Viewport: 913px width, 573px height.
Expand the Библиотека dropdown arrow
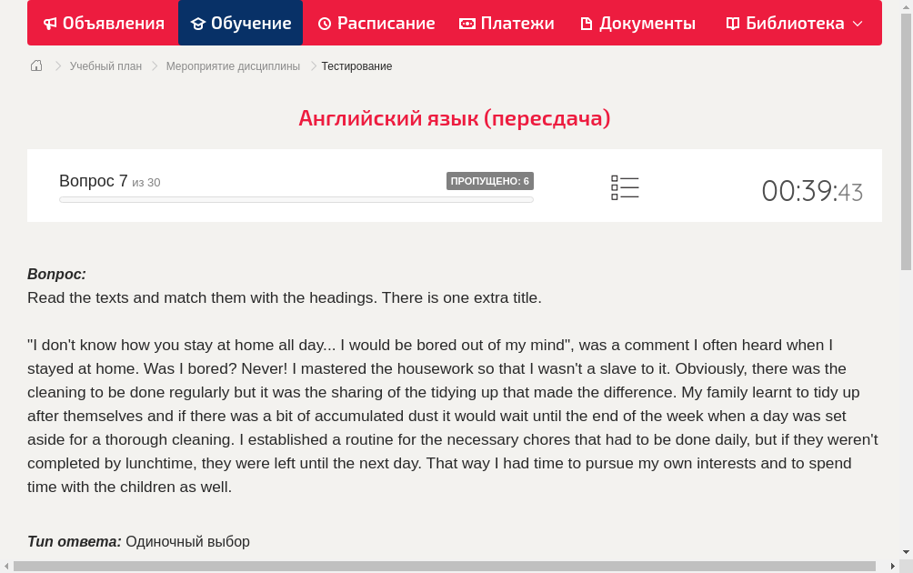coord(858,24)
